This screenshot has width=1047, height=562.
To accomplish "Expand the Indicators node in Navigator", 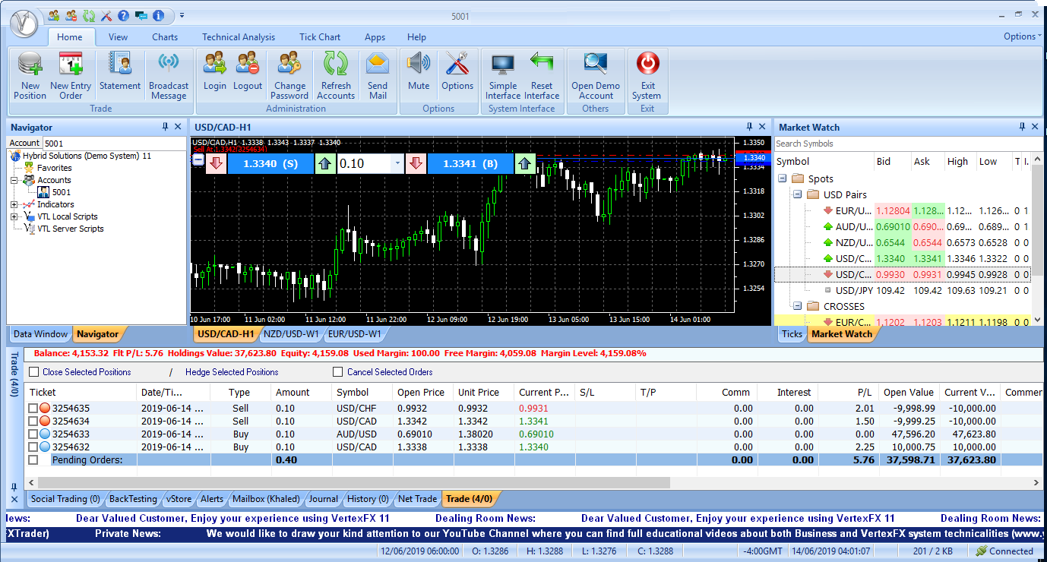I will click(14, 205).
